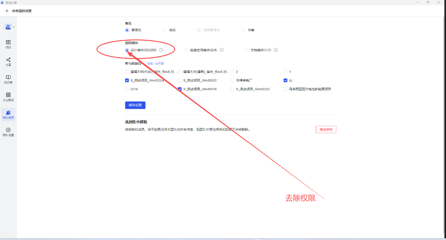Viewport: 446px width, 240px height.
Task: Choose the 自建应用模块 radio option
Action: click(x=187, y=50)
